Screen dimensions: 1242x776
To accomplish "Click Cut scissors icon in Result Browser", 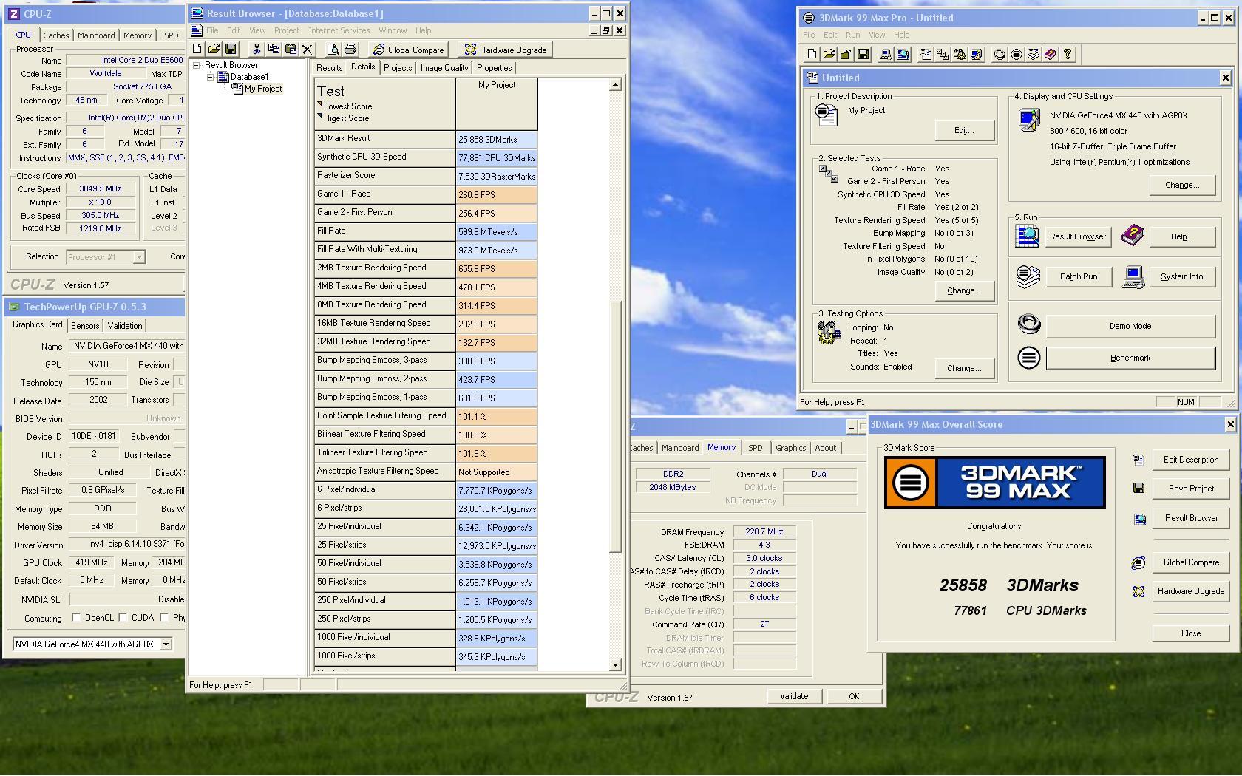I will 257,50.
